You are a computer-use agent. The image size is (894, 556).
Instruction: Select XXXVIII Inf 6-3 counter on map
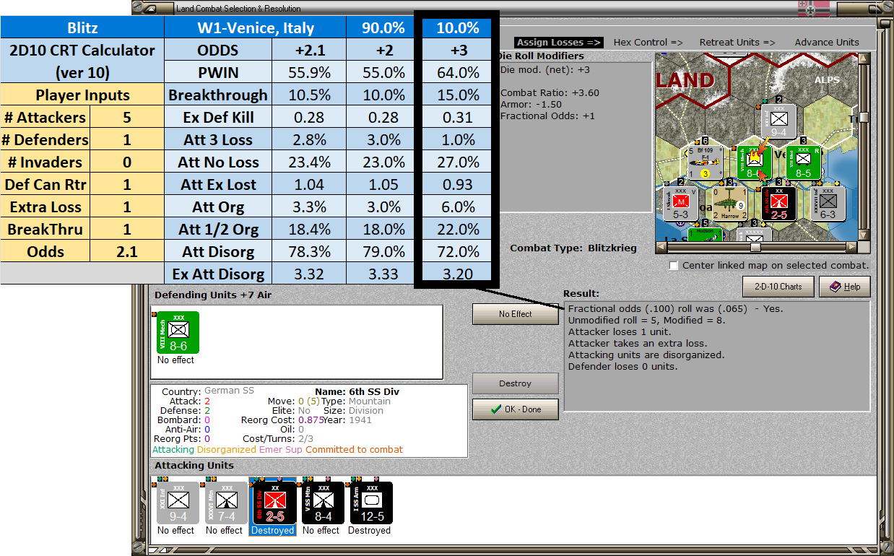coord(828,204)
